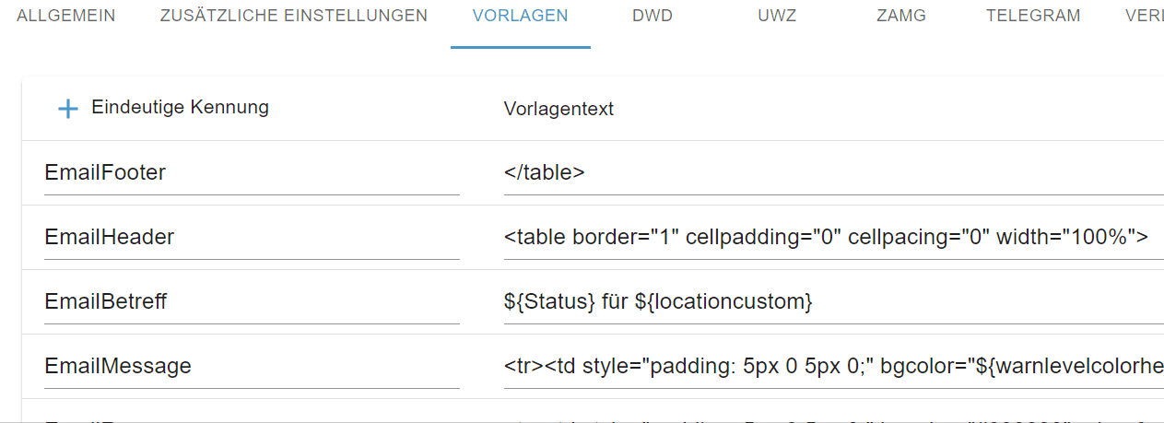1164x423 pixels.
Task: Click the partially visible bottom identifier row
Action: tap(252, 416)
